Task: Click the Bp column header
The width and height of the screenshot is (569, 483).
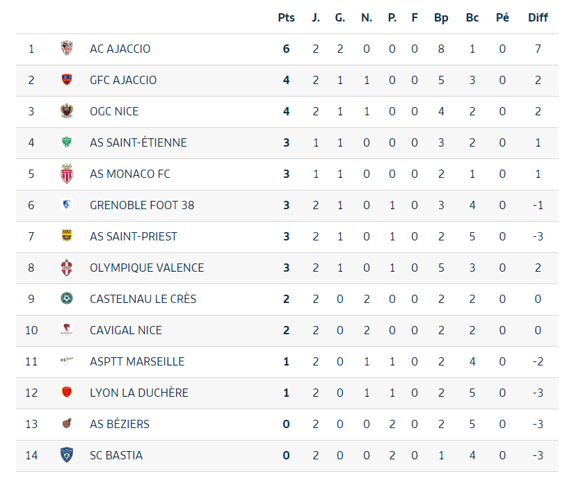Action: coord(441,17)
